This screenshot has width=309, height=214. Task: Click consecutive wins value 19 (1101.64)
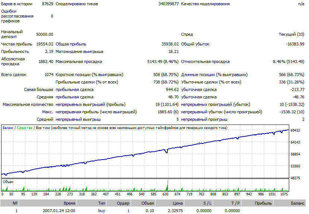coord(167,104)
